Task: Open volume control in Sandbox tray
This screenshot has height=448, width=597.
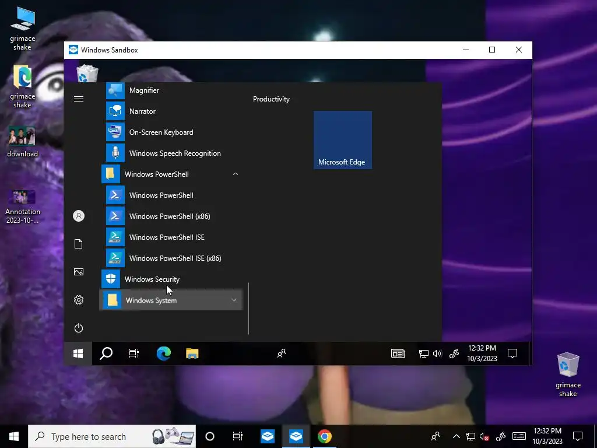Action: [x=437, y=353]
